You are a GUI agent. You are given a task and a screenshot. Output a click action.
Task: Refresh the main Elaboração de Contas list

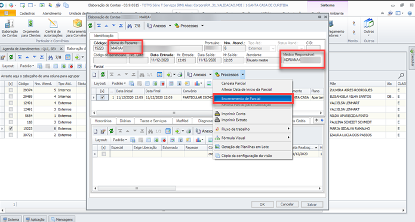pyautogui.click(x=11, y=57)
